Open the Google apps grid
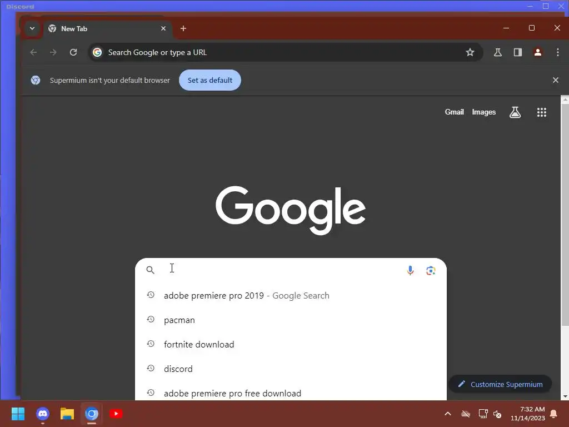The height and width of the screenshot is (427, 569). tap(541, 112)
